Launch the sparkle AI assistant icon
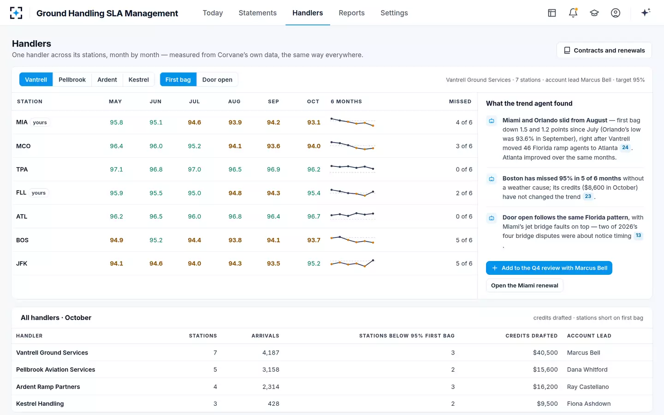 click(x=646, y=12)
